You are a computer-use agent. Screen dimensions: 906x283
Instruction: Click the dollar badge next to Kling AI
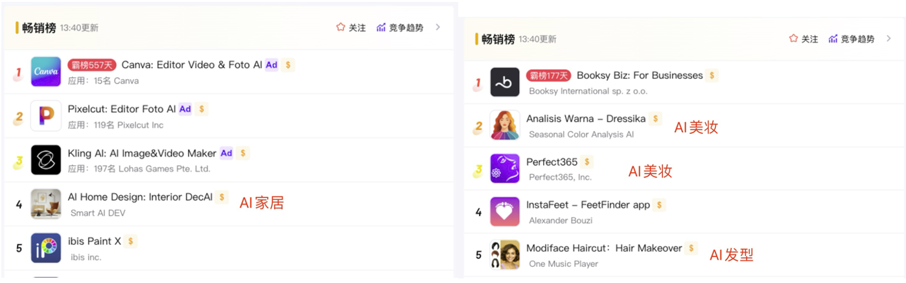pos(243,153)
